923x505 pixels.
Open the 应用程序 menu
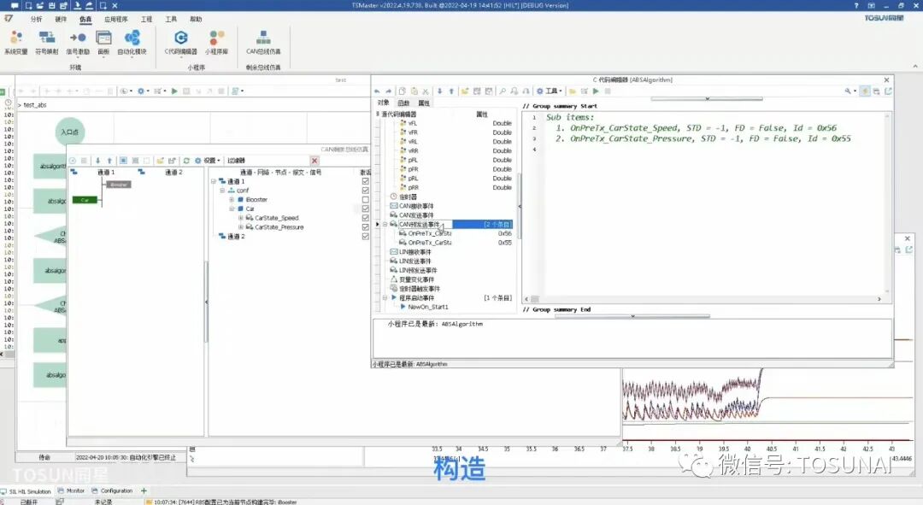pos(116,19)
